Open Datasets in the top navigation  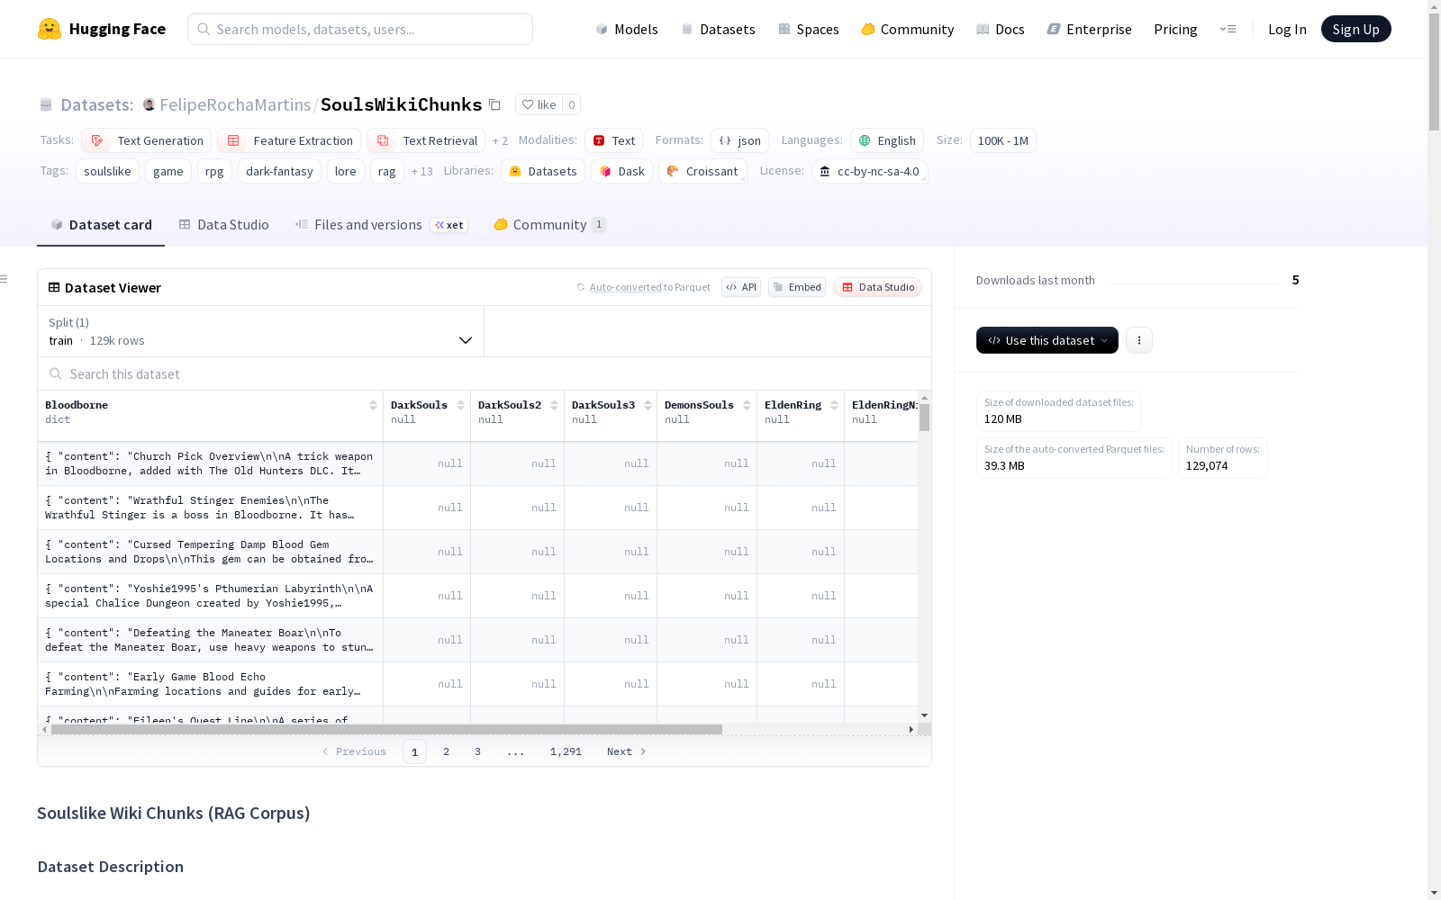pos(718,29)
